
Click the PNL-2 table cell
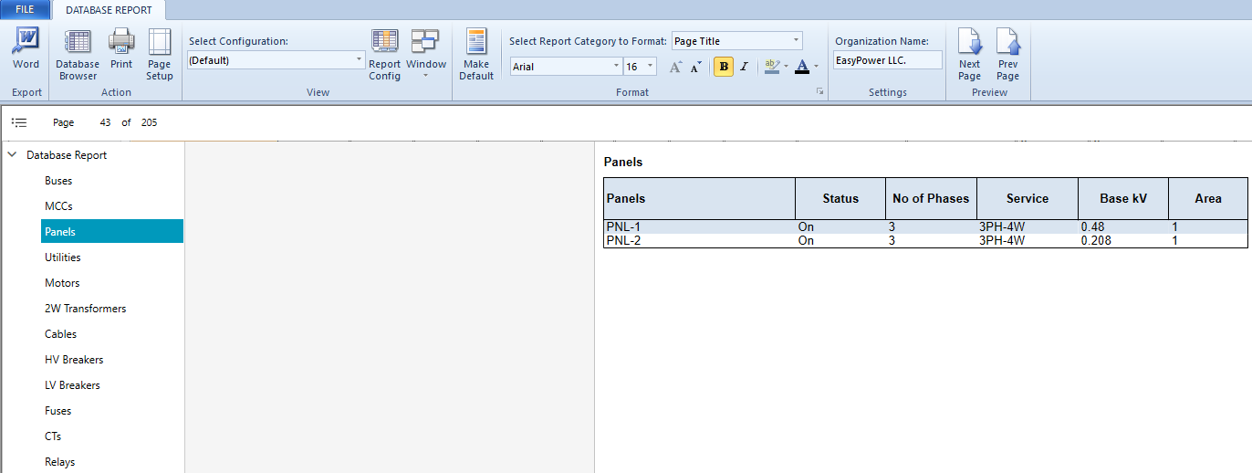tap(699, 241)
